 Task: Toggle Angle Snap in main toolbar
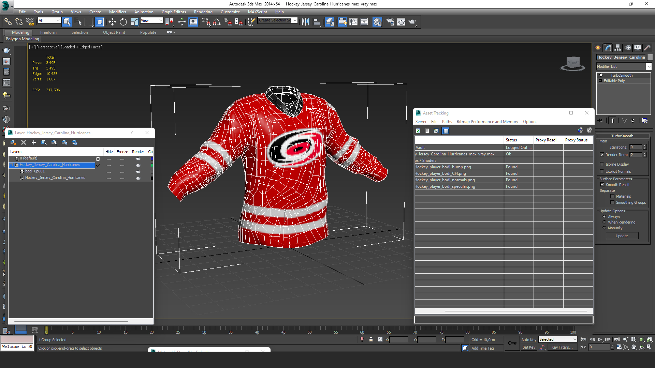217,22
